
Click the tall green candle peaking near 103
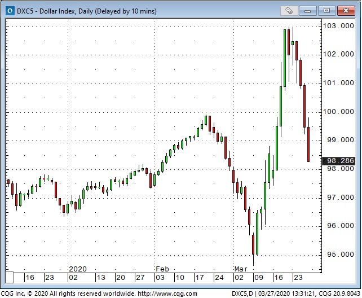[285, 58]
